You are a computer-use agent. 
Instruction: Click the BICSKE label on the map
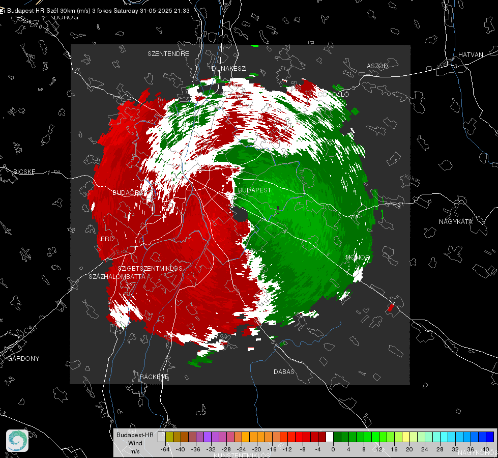click(24, 171)
